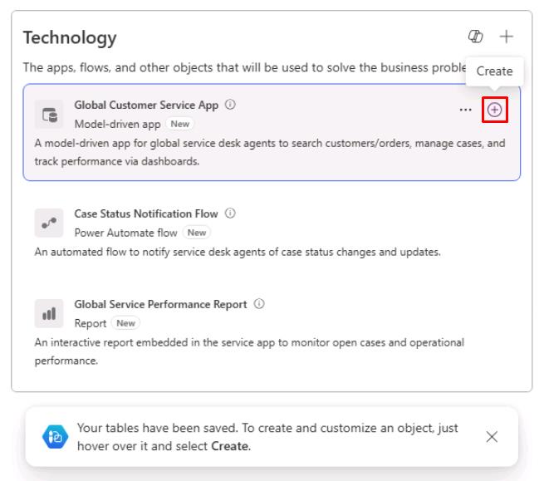Click New badge beside Report label
The width and height of the screenshot is (544, 481).
(125, 323)
